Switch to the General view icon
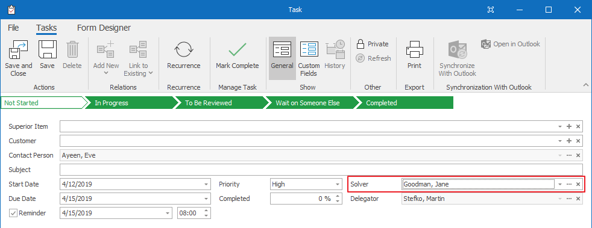592x228 pixels. coord(282,49)
